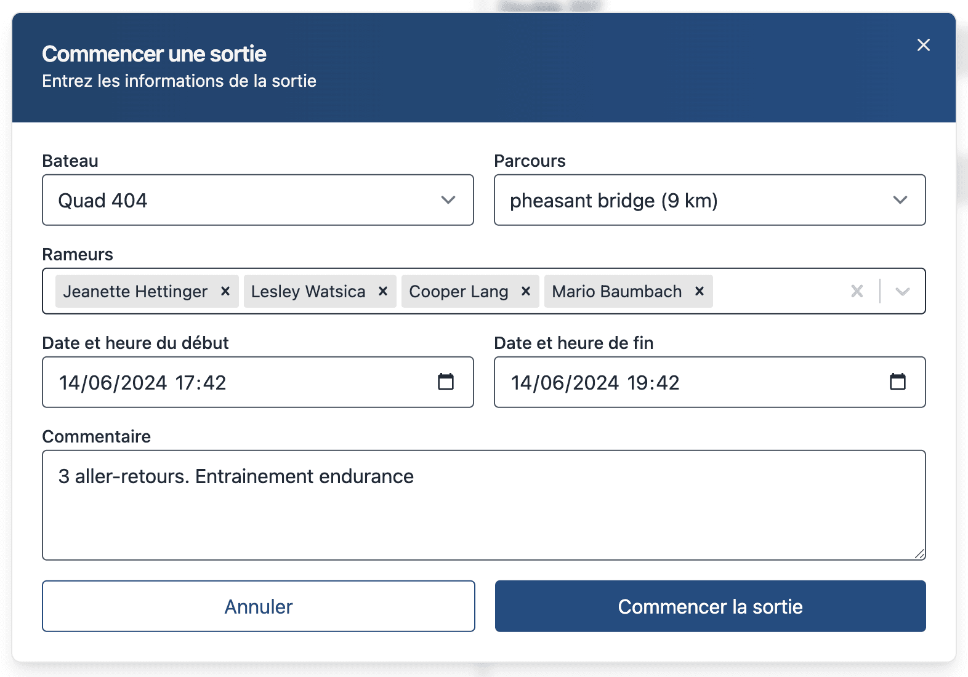Screen dimensions: 968x677
Task: Expand the Rameurs options list
Action: tap(902, 291)
